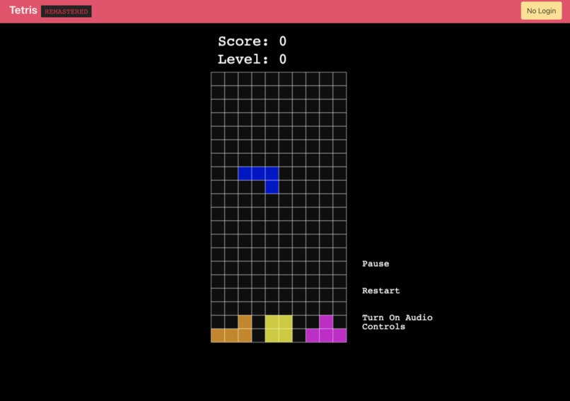This screenshot has height=401, width=570.
Task: Click the Tetris title in header
Action: tap(23, 11)
